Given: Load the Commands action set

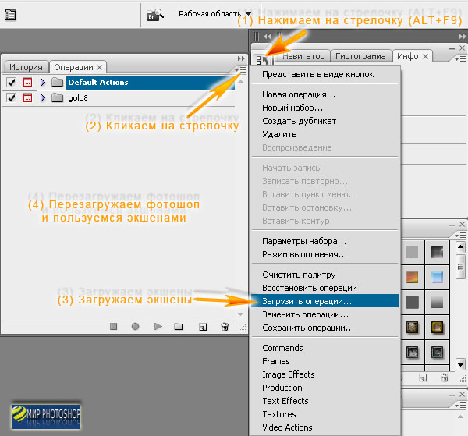Looking at the screenshot, I should pyautogui.click(x=324, y=348).
